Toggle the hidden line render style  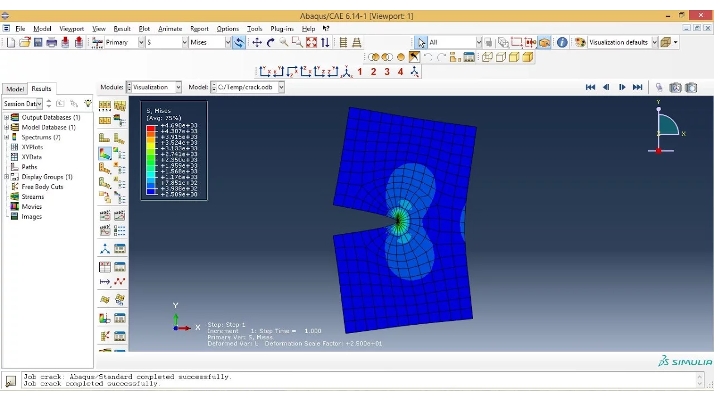click(x=501, y=57)
